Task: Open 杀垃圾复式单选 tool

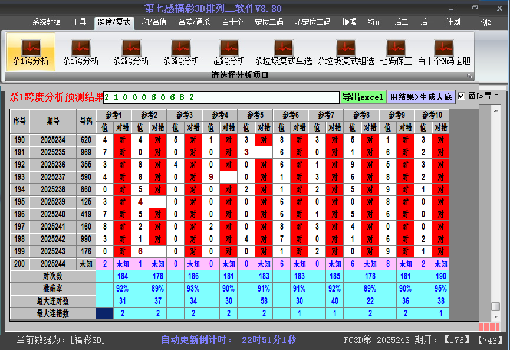Action: click(x=283, y=52)
